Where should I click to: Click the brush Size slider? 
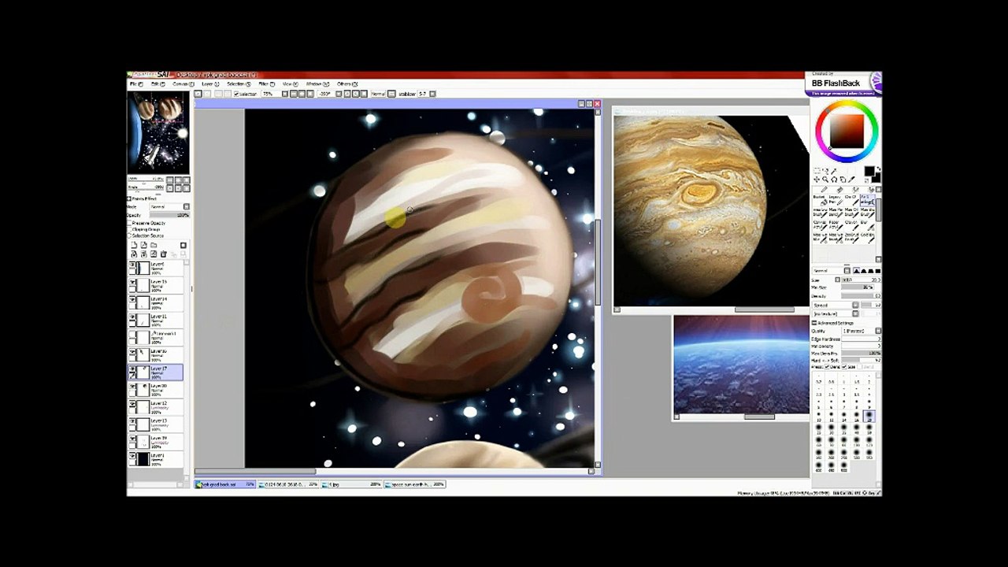861,280
